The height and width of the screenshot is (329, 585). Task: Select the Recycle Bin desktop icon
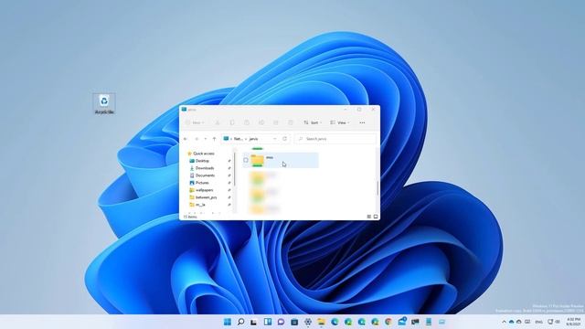point(104,103)
